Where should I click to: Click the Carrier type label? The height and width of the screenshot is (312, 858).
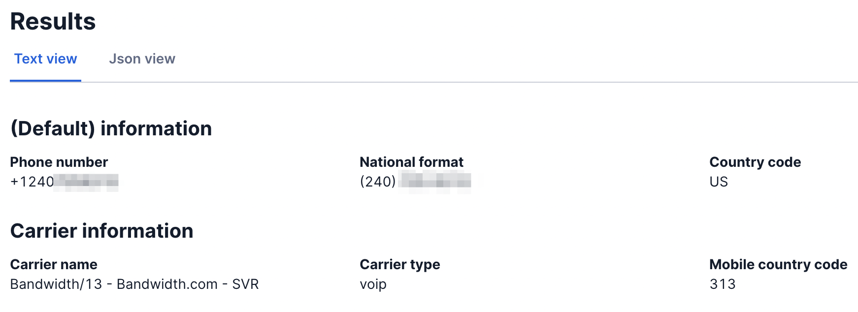coord(399,265)
